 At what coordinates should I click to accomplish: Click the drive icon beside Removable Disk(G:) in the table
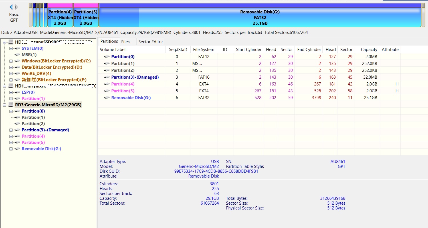(107, 98)
